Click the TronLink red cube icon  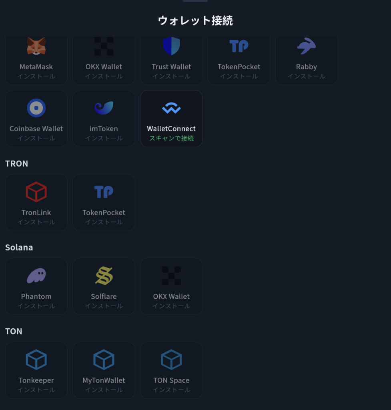36,192
